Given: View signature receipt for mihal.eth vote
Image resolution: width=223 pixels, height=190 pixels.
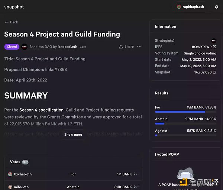Looking at the screenshot, I should point(136,187).
